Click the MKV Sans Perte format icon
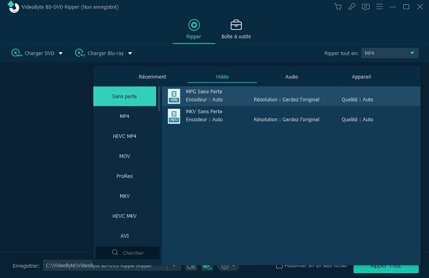Viewport: 429px width, 278px height. click(x=174, y=116)
